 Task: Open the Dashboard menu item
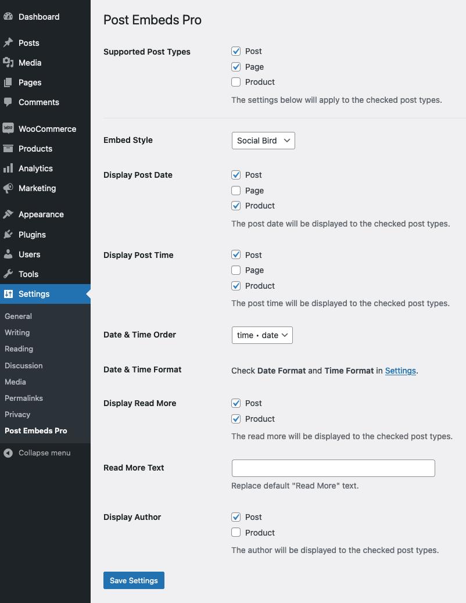(45, 16)
